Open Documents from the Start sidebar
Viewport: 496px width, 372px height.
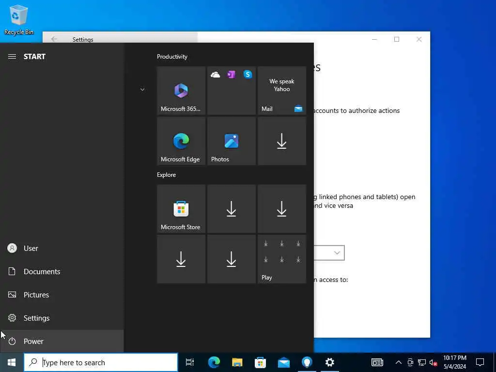tap(62, 271)
